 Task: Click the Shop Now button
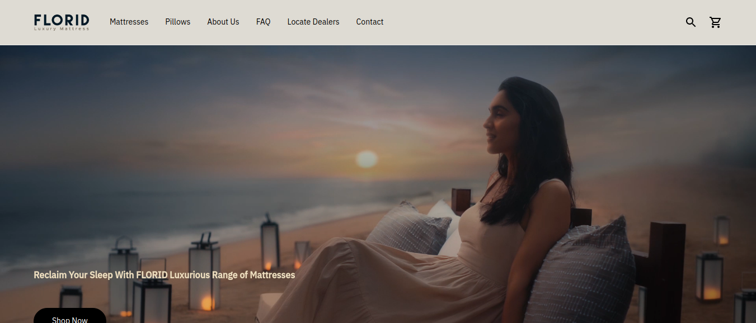click(69, 318)
